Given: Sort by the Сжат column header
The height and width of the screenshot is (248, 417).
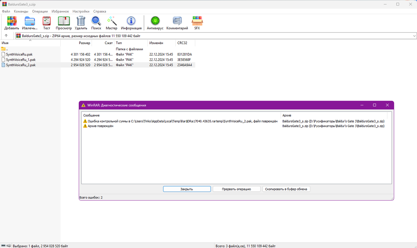Looking at the screenshot, I should pyautogui.click(x=103, y=43).
